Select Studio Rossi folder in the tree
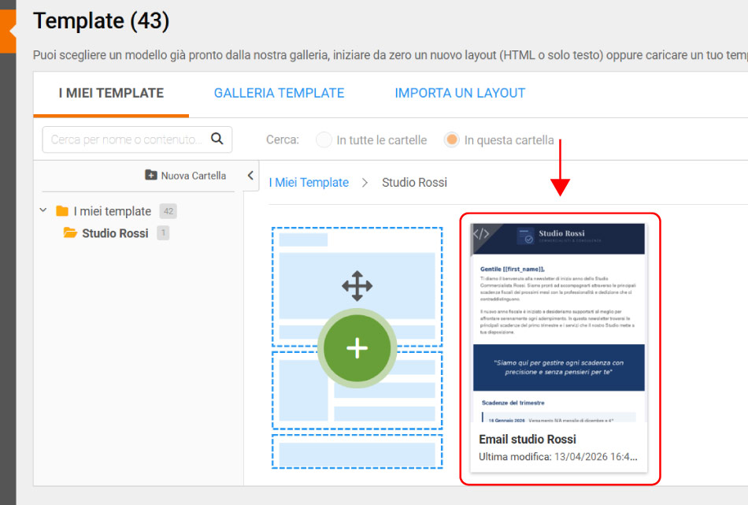748x505 pixels. [x=115, y=233]
